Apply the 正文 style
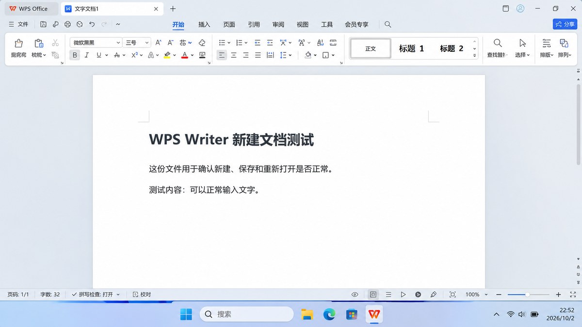The width and height of the screenshot is (582, 327). tap(371, 48)
